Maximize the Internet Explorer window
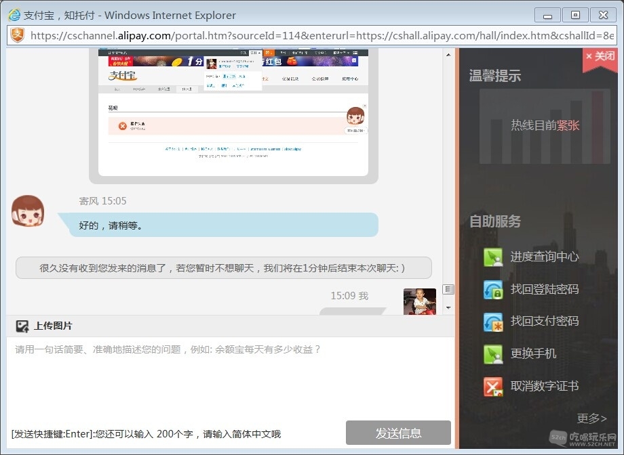 [x=575, y=15]
